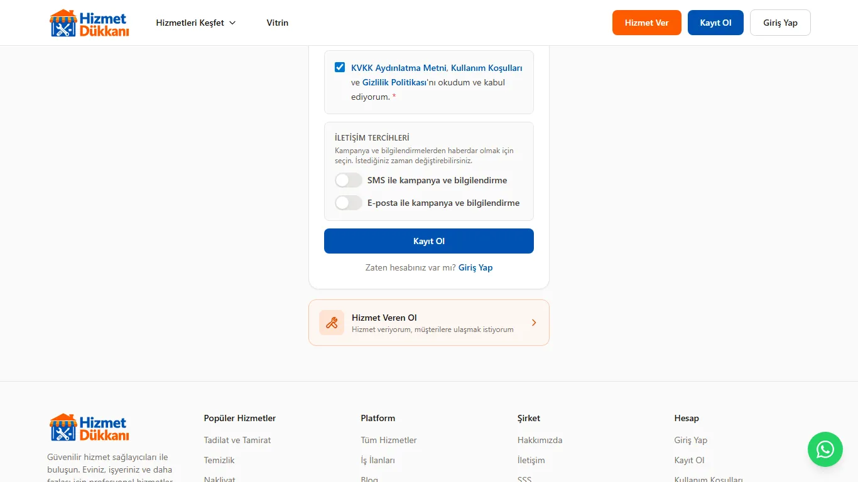Click Giriş Yap in the Hesap footer column

click(x=691, y=440)
